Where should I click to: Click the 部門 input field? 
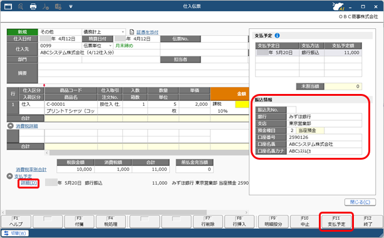tap(60, 59)
